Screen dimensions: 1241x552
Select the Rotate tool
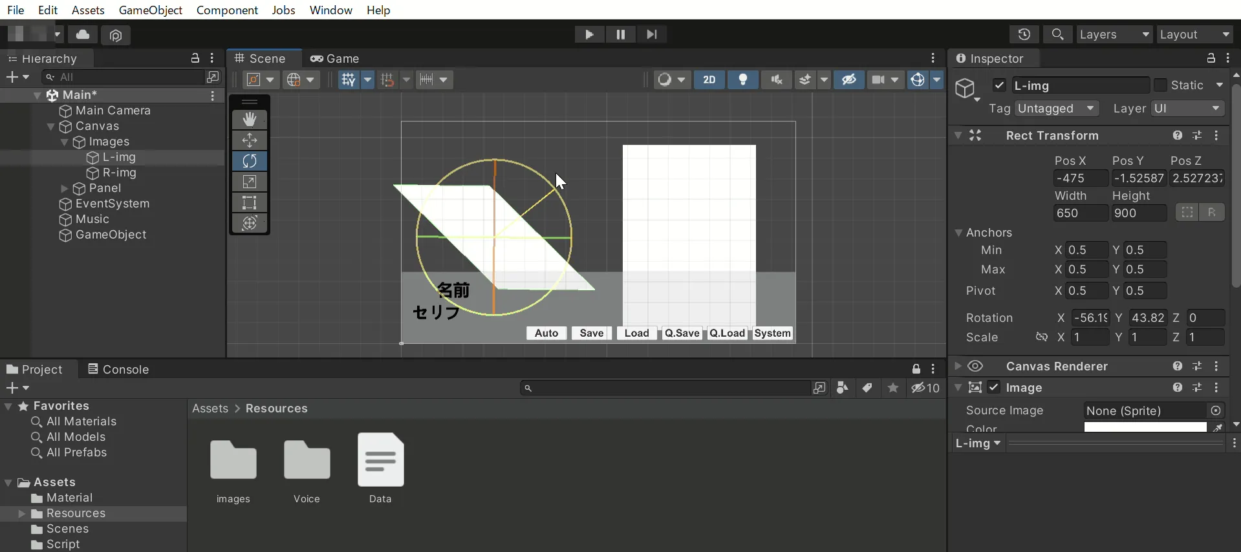pyautogui.click(x=250, y=161)
